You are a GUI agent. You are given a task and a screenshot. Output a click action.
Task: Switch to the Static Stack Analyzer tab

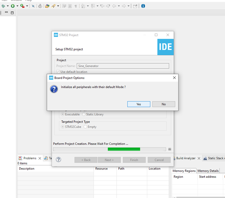214,158
